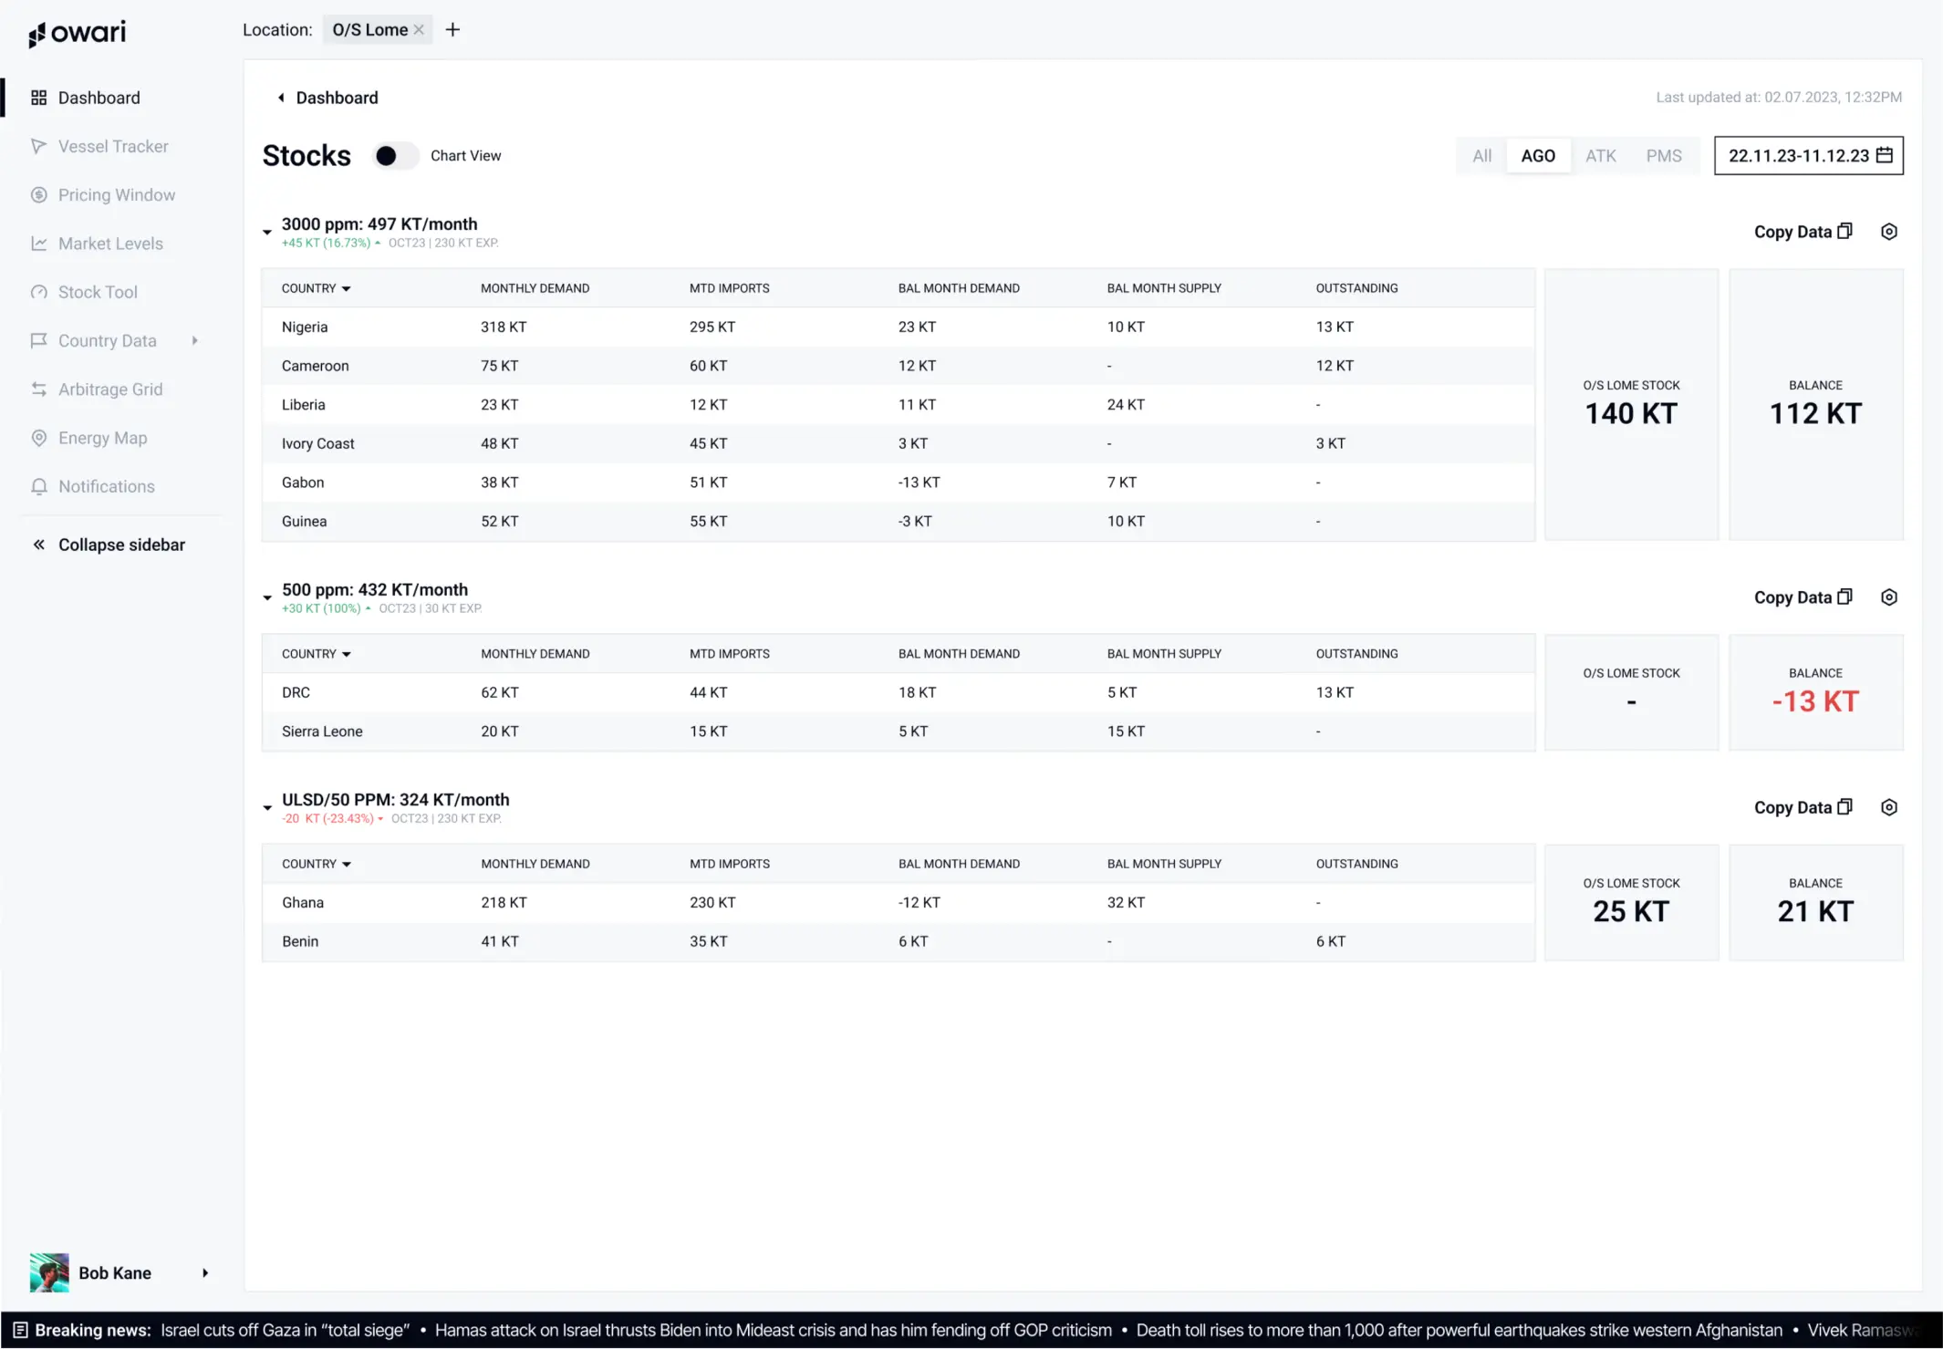Copy Data for ULSD/50 PPM section
1943x1349 pixels.
[1803, 808]
